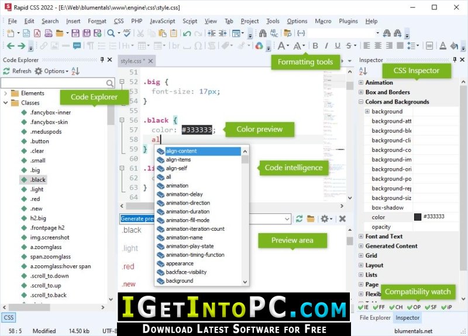The width and height of the screenshot is (468, 336).
Task: Click the Spell check ABC icon
Action: [x=127, y=33]
